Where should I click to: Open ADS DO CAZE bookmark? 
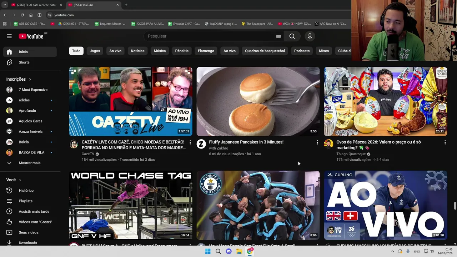pos(30,24)
